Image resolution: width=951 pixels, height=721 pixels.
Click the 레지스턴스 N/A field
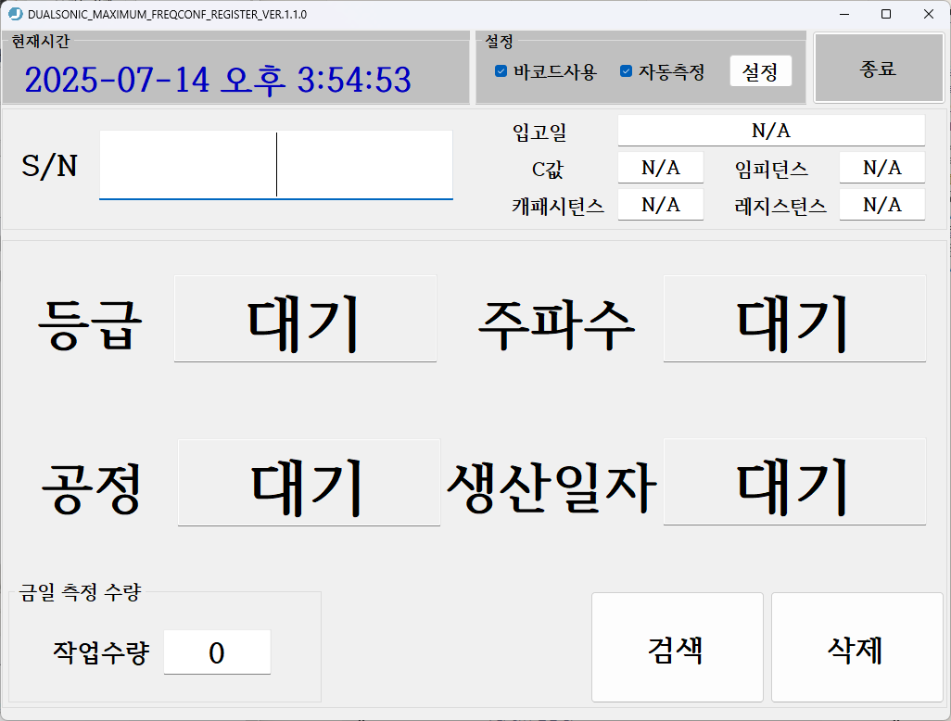[881, 206]
